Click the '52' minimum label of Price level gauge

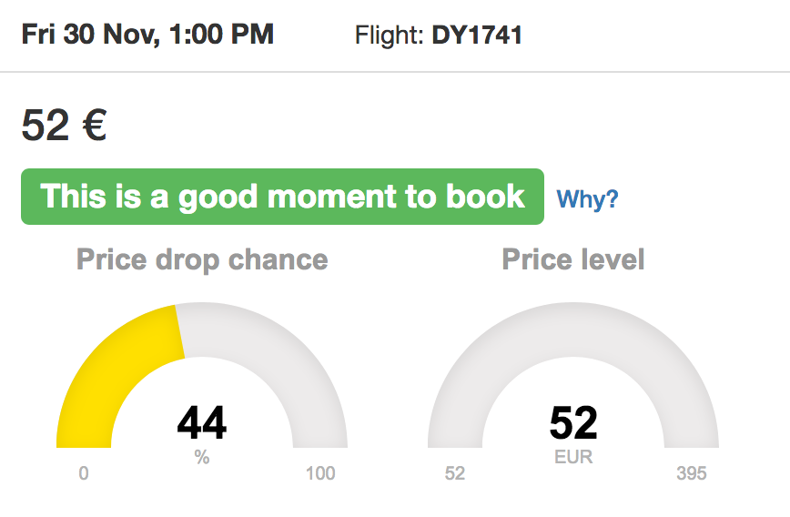(455, 473)
